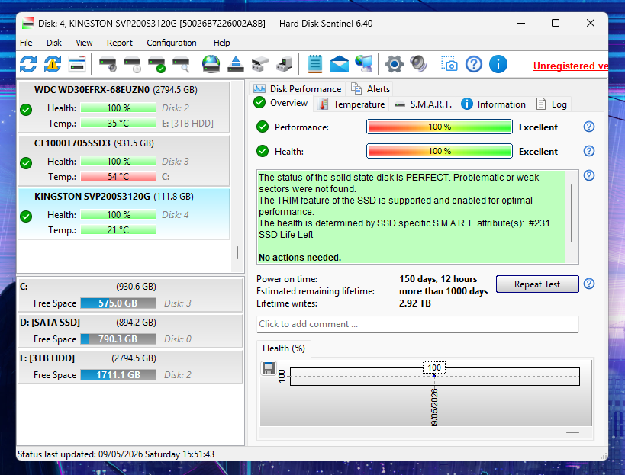Select the D: [SATA SSD] partition

point(130,331)
